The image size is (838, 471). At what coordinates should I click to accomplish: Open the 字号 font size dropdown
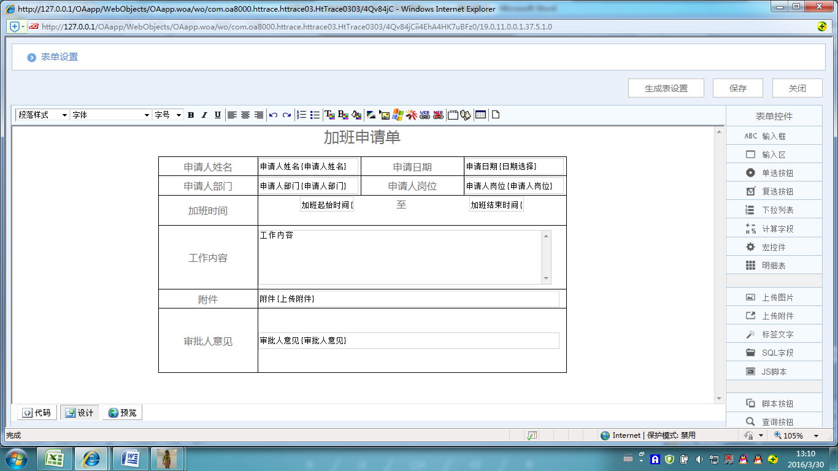pyautogui.click(x=168, y=115)
